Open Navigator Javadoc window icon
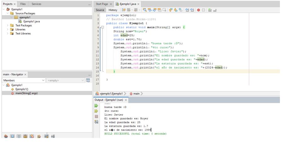Image resolution: width=284 pixels, height=142 pixels. point(88,80)
